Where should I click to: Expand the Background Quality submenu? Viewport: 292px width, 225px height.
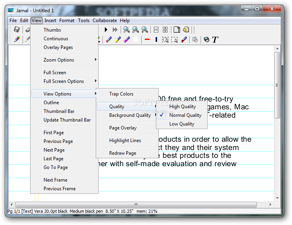tap(127, 115)
